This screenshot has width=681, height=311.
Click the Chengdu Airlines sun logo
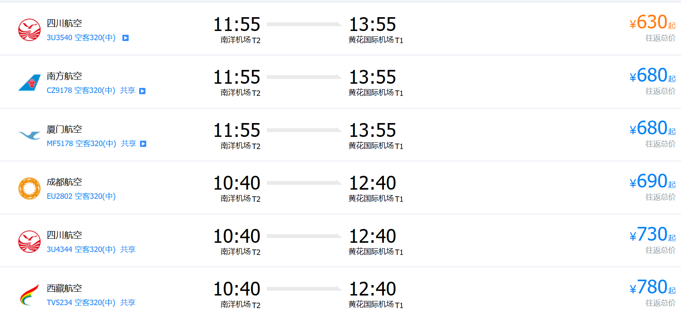pos(29,188)
